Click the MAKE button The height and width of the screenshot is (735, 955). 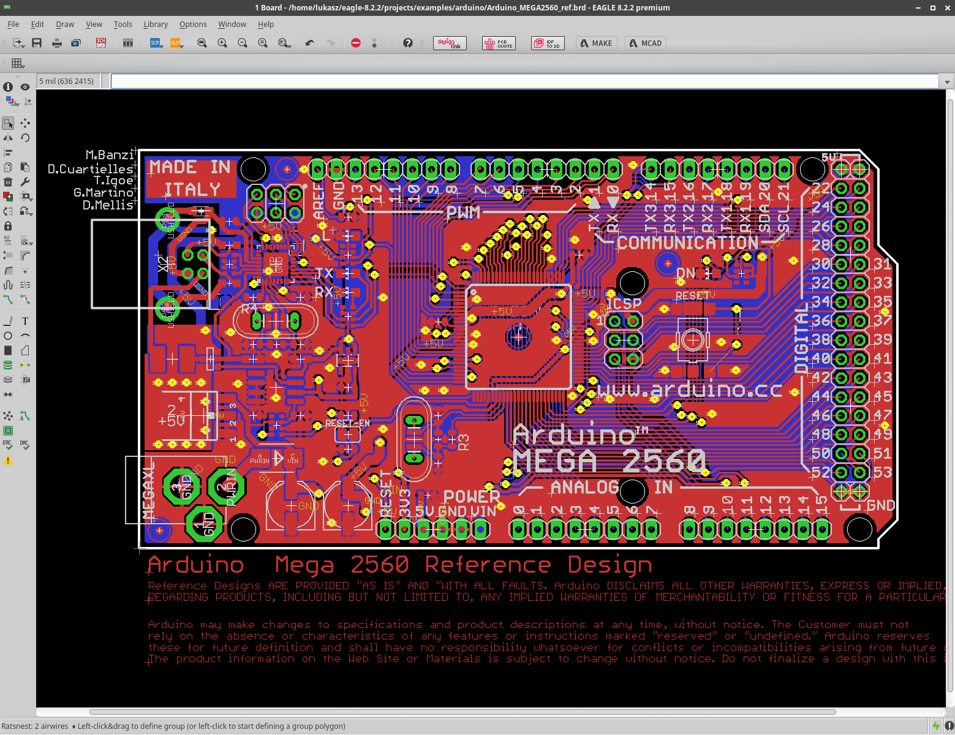coord(597,43)
